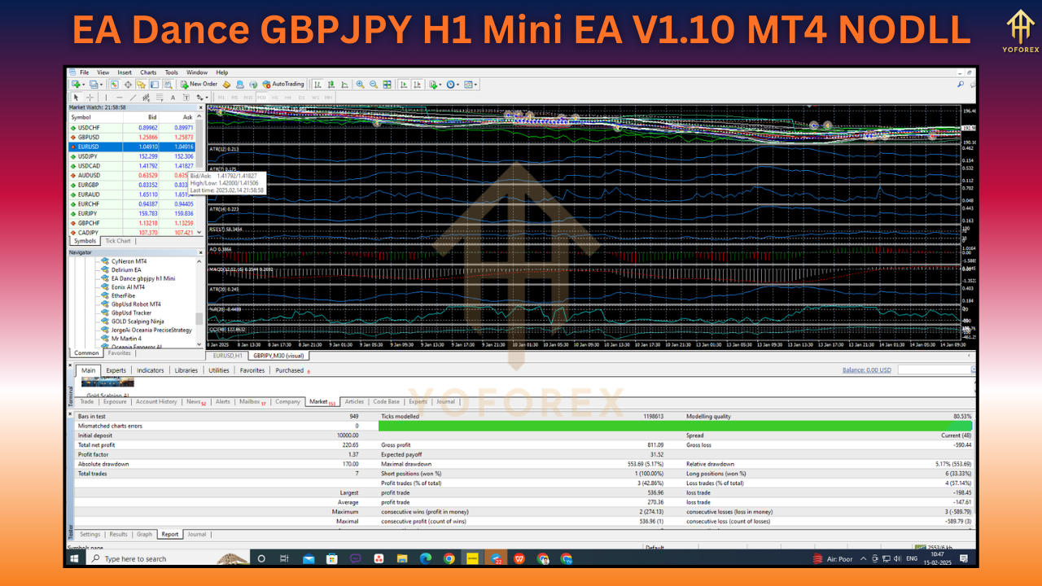The height and width of the screenshot is (586, 1042).
Task: Open the Windows Start menu
Action: point(72,558)
